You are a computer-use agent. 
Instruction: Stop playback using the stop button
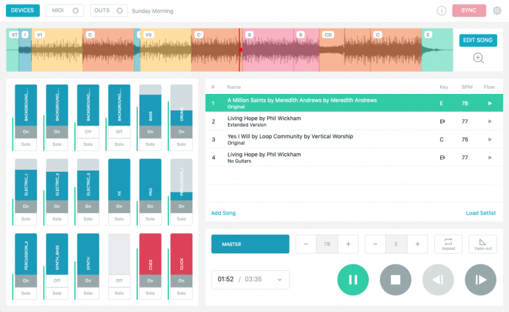[x=396, y=280]
